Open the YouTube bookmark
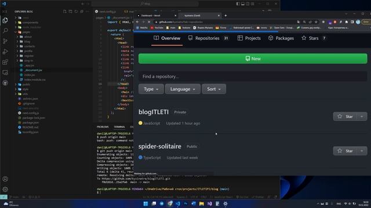 pos(157,28)
